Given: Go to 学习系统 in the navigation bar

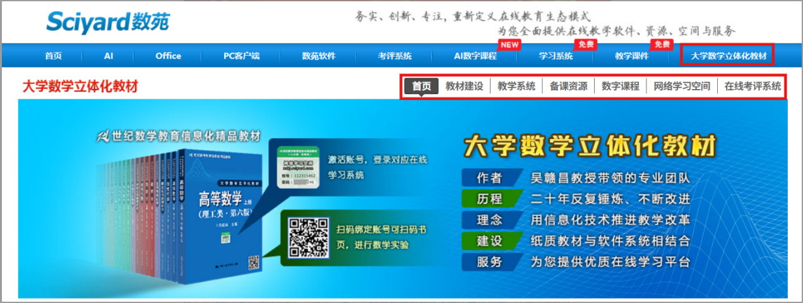Looking at the screenshot, I should [556, 56].
